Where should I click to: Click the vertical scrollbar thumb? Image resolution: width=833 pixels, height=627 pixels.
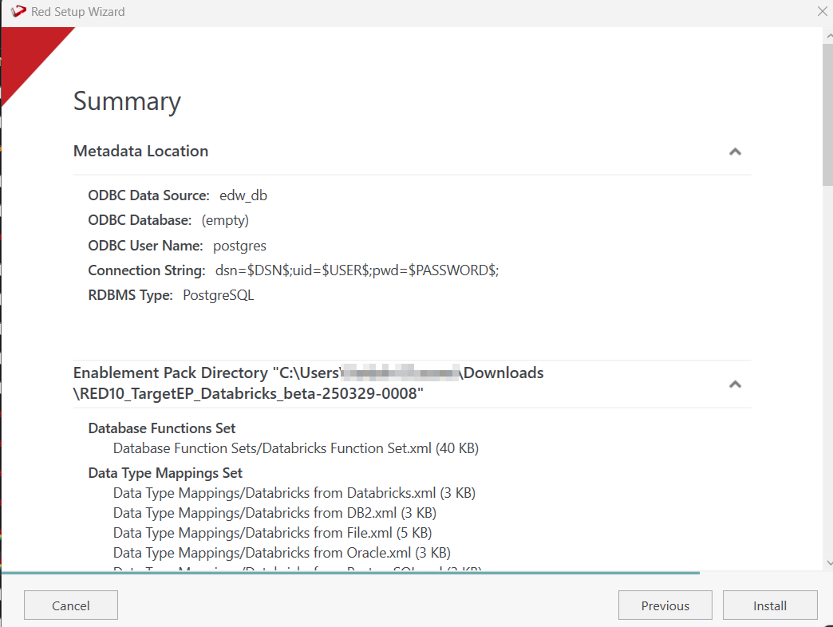point(827,112)
